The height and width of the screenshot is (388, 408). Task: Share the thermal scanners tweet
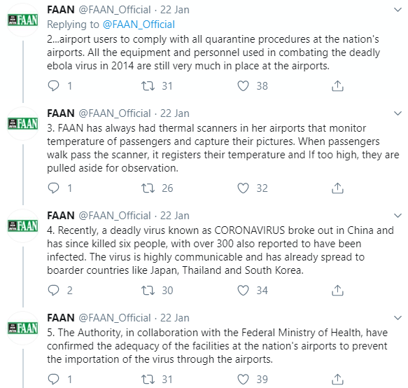click(337, 188)
